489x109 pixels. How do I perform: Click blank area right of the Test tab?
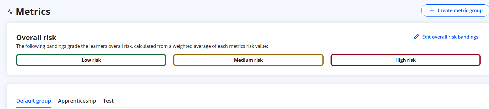point(290,100)
